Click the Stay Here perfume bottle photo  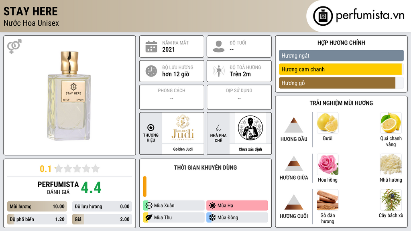69,95
